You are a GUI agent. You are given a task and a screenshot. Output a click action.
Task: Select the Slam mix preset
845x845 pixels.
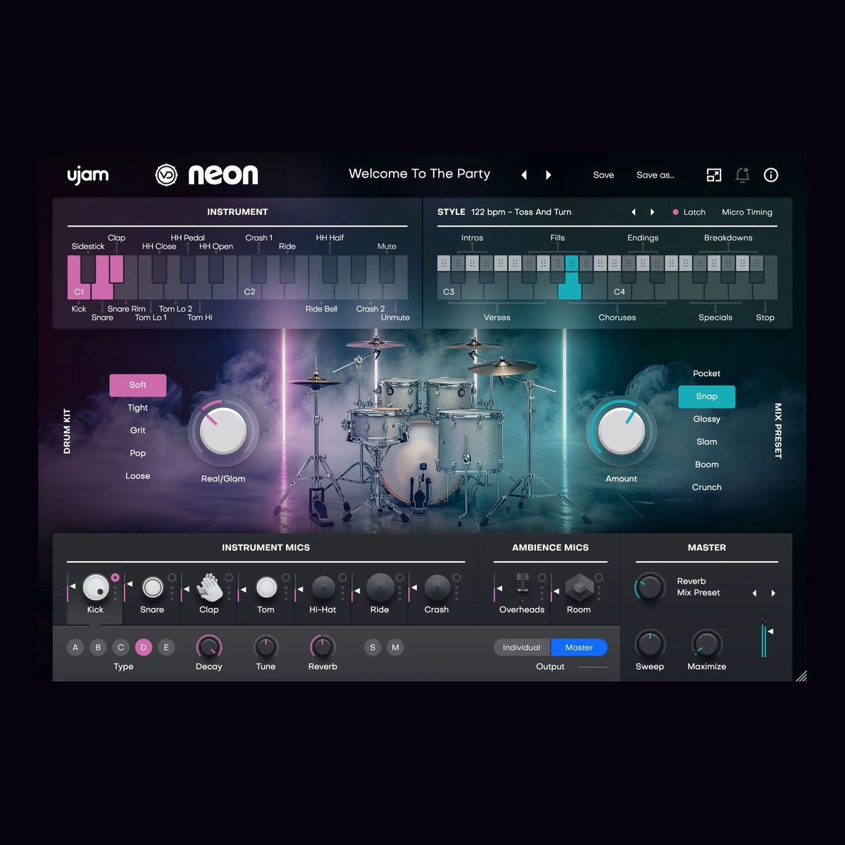click(x=707, y=442)
